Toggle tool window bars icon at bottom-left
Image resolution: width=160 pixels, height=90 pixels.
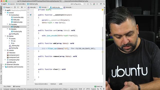point(1,89)
